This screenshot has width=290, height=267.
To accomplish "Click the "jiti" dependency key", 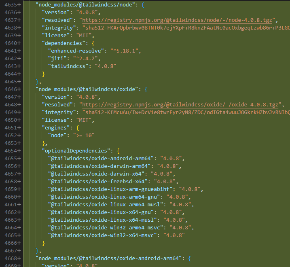I will point(57,59).
